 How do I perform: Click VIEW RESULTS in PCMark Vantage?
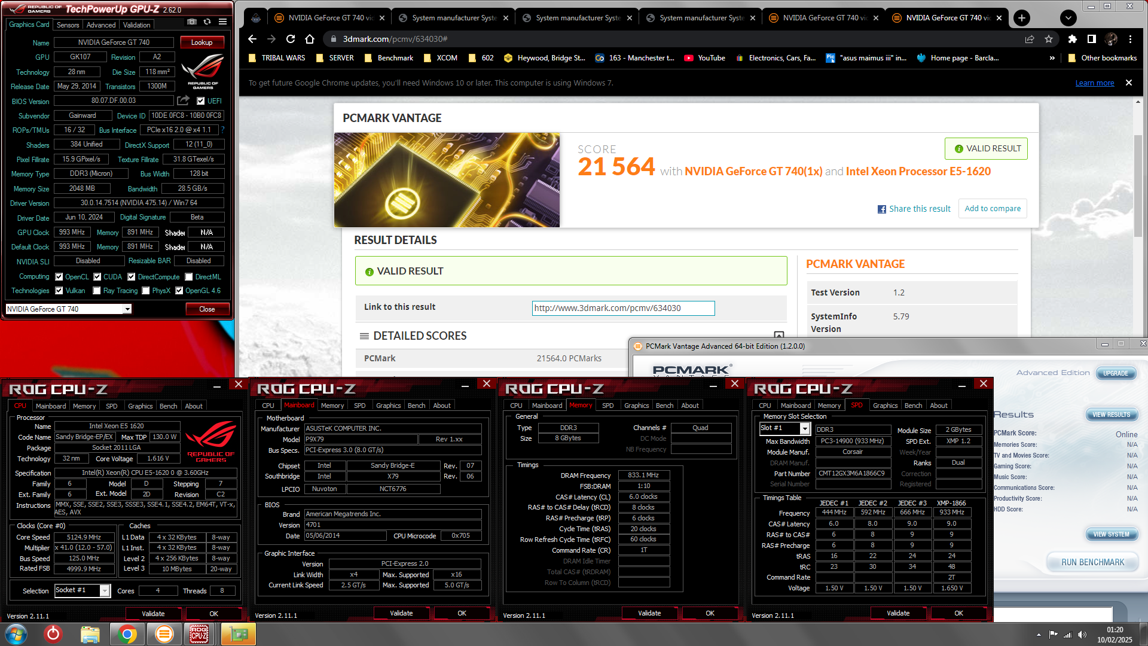[1111, 415]
